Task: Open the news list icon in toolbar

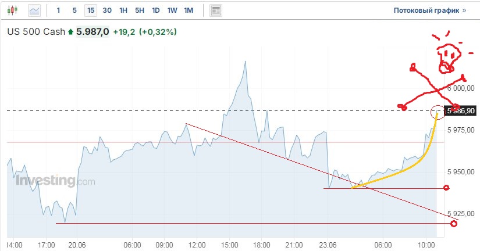Action: click(216, 10)
